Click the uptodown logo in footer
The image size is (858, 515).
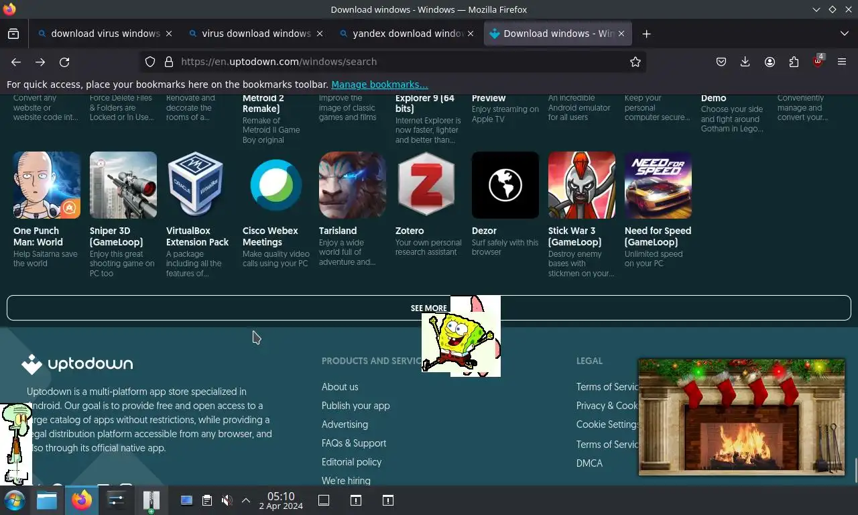(77, 364)
